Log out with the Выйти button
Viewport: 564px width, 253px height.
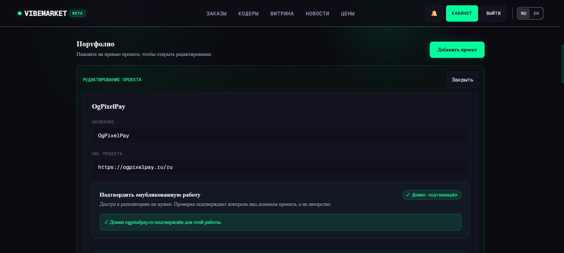point(493,13)
